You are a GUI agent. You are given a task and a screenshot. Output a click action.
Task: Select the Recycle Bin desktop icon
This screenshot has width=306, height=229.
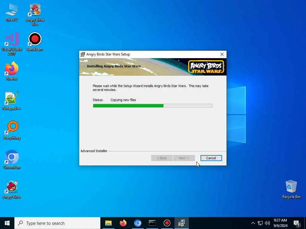[x=291, y=189]
